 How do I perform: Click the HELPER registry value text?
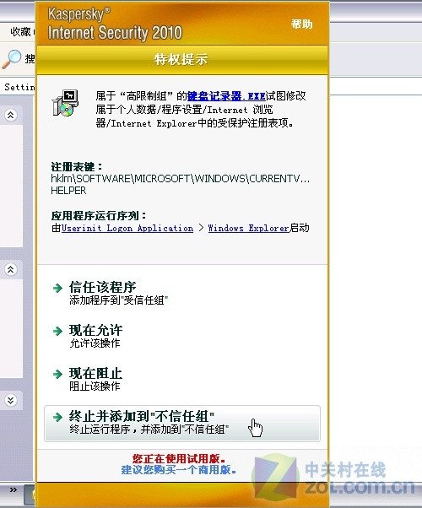pos(68,191)
